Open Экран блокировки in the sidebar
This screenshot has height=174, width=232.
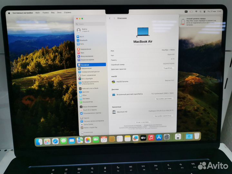[x=89, y=107]
